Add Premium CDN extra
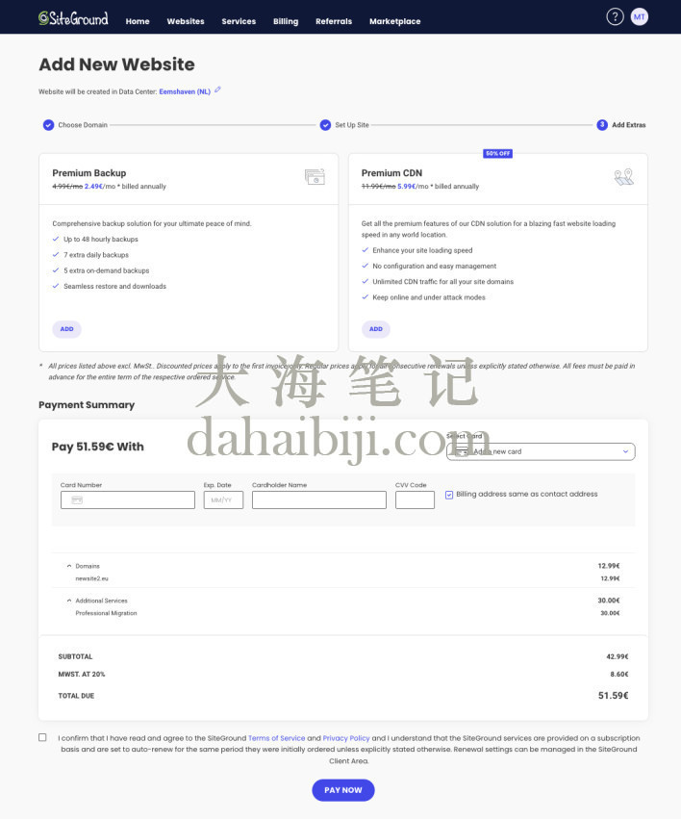 tap(376, 329)
